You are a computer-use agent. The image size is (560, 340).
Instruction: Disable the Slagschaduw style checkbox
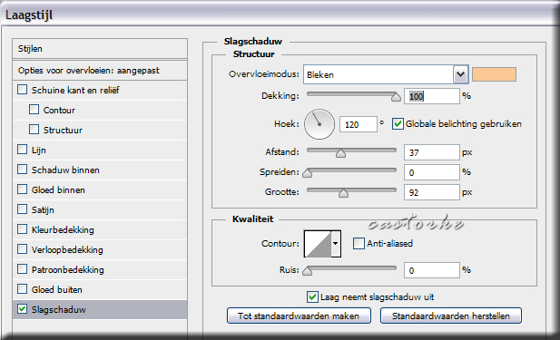tap(22, 309)
